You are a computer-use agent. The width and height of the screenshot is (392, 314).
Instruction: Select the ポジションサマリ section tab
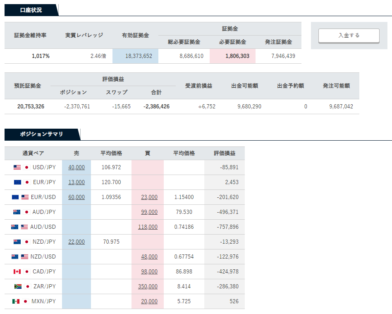coord(41,134)
